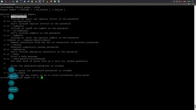This screenshot has height=110, width=196.
Task: Click 'Include at least one special symbol' line
Action: pyautogui.click(x=45, y=38)
